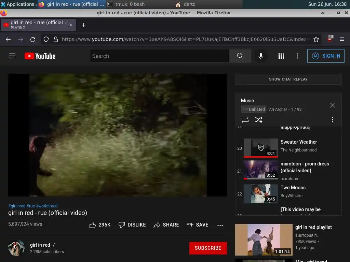Reload the page in Firefox
Screen dimensions: 350x262
pyautogui.click(x=33, y=40)
